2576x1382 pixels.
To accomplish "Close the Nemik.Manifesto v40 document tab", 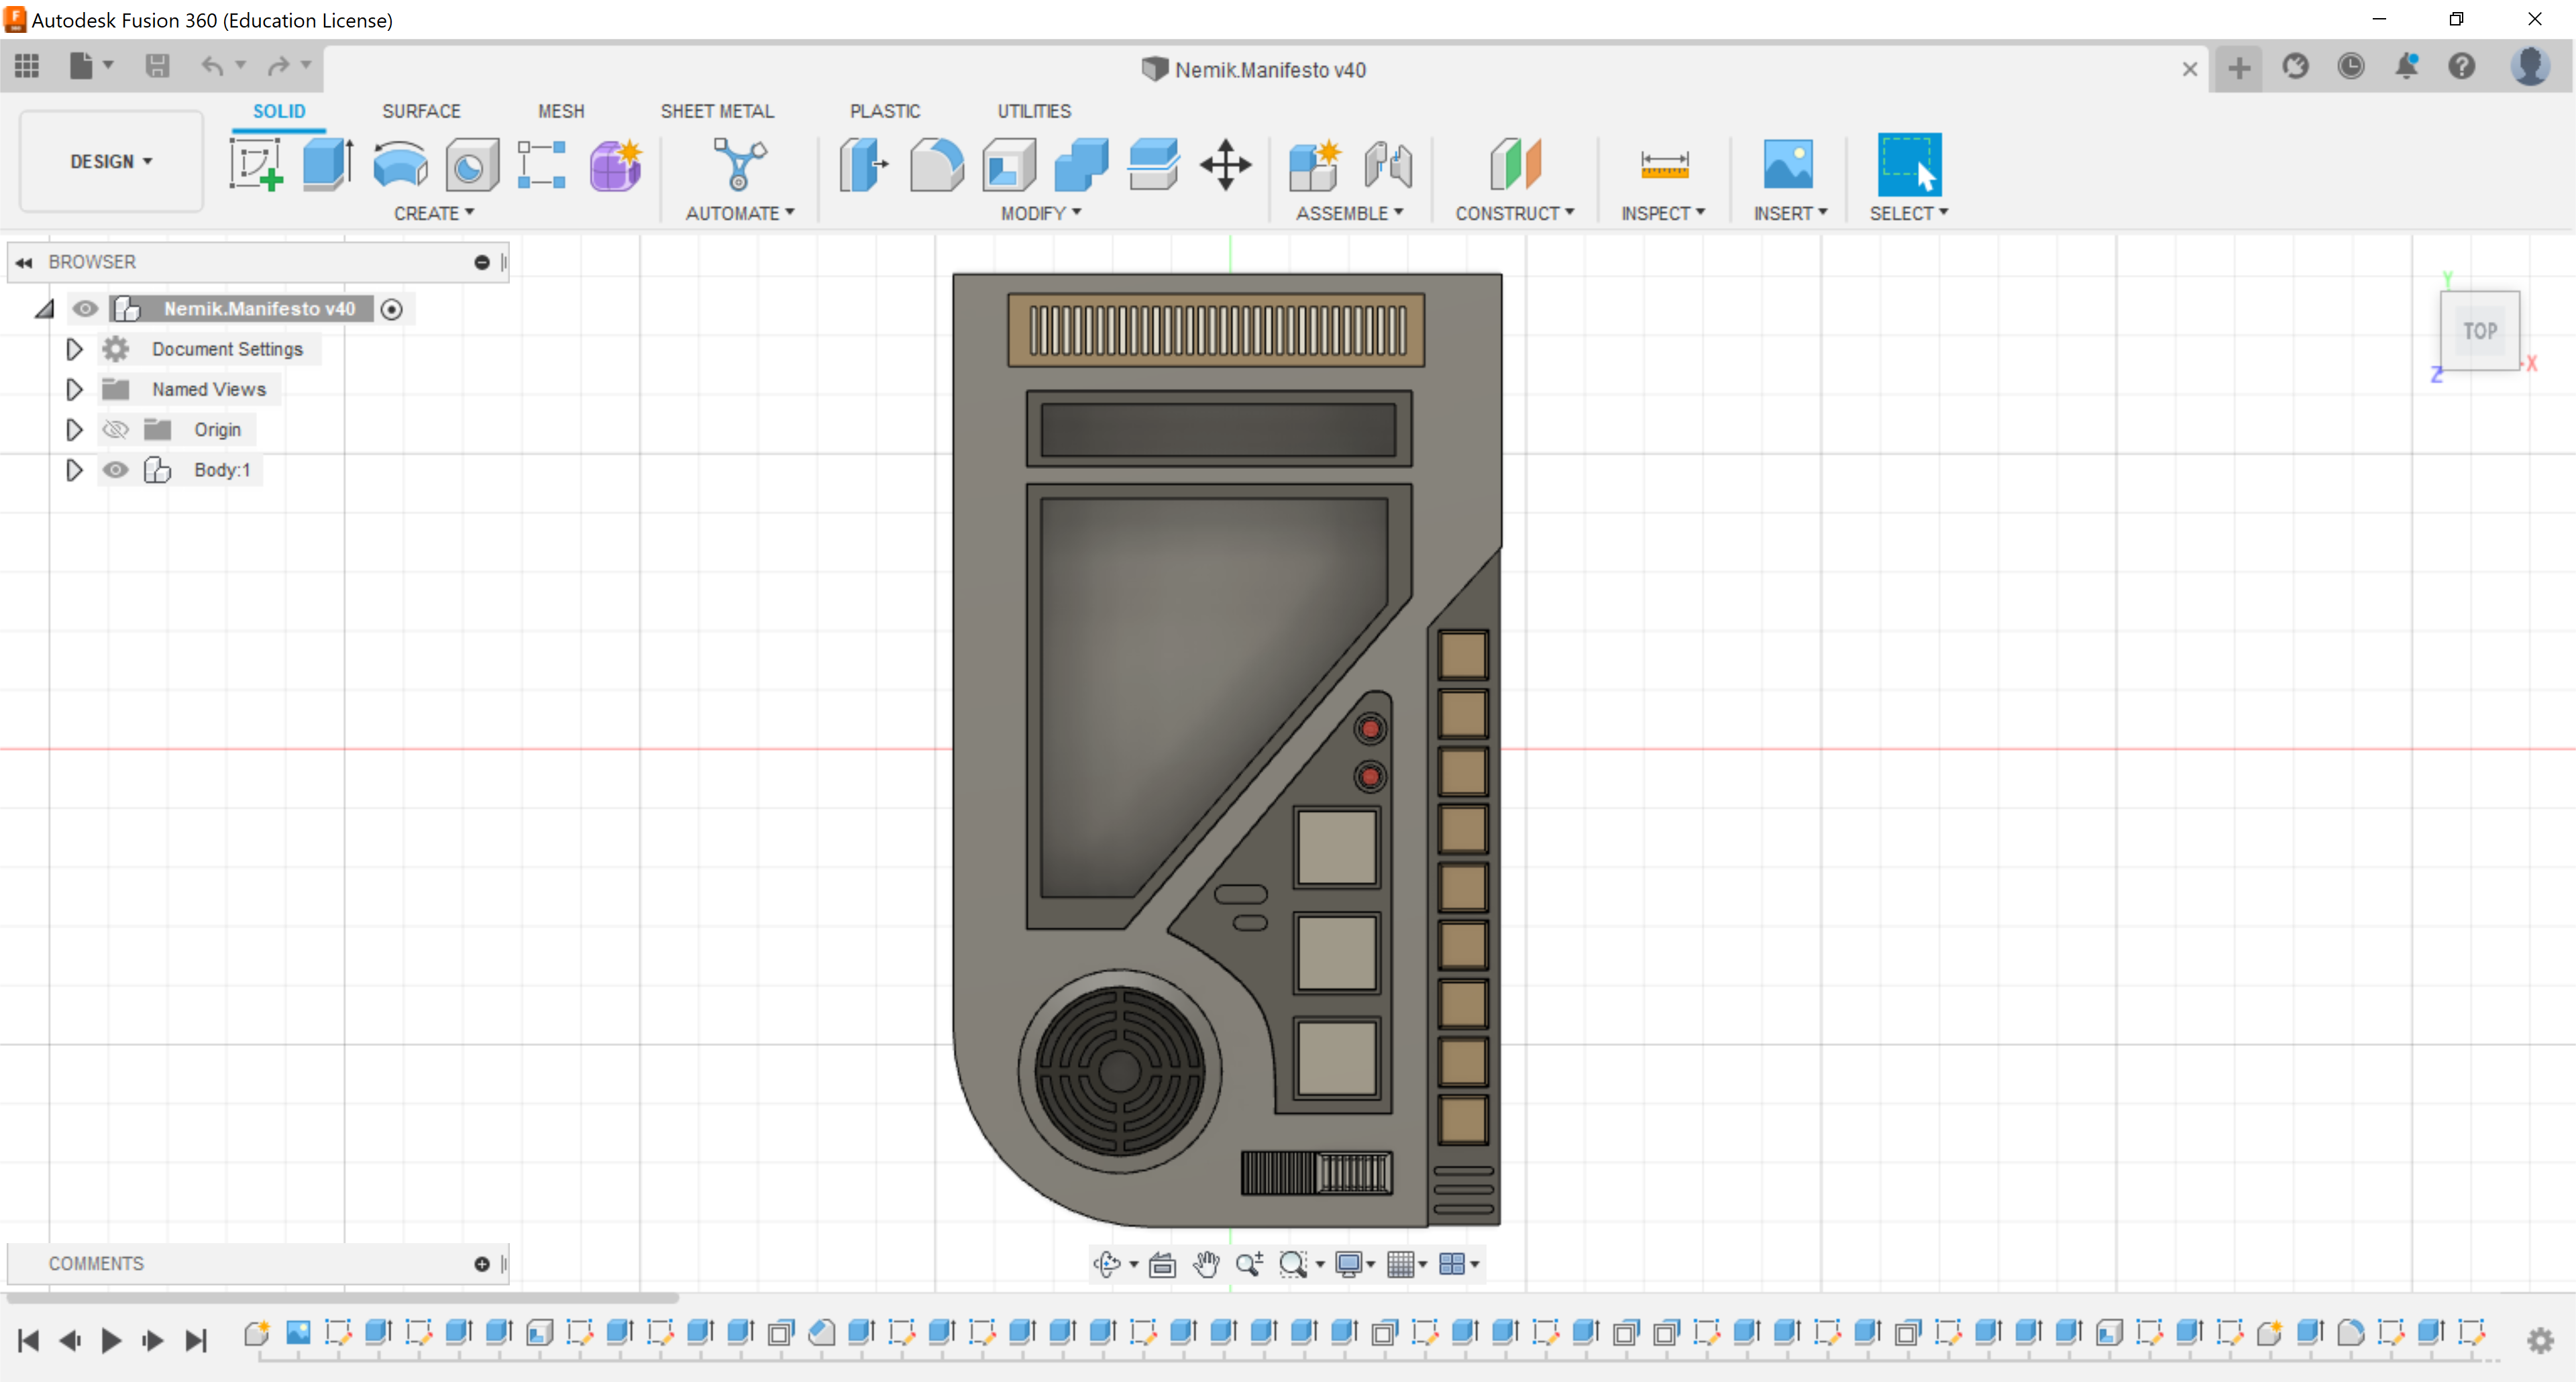I will (2190, 69).
